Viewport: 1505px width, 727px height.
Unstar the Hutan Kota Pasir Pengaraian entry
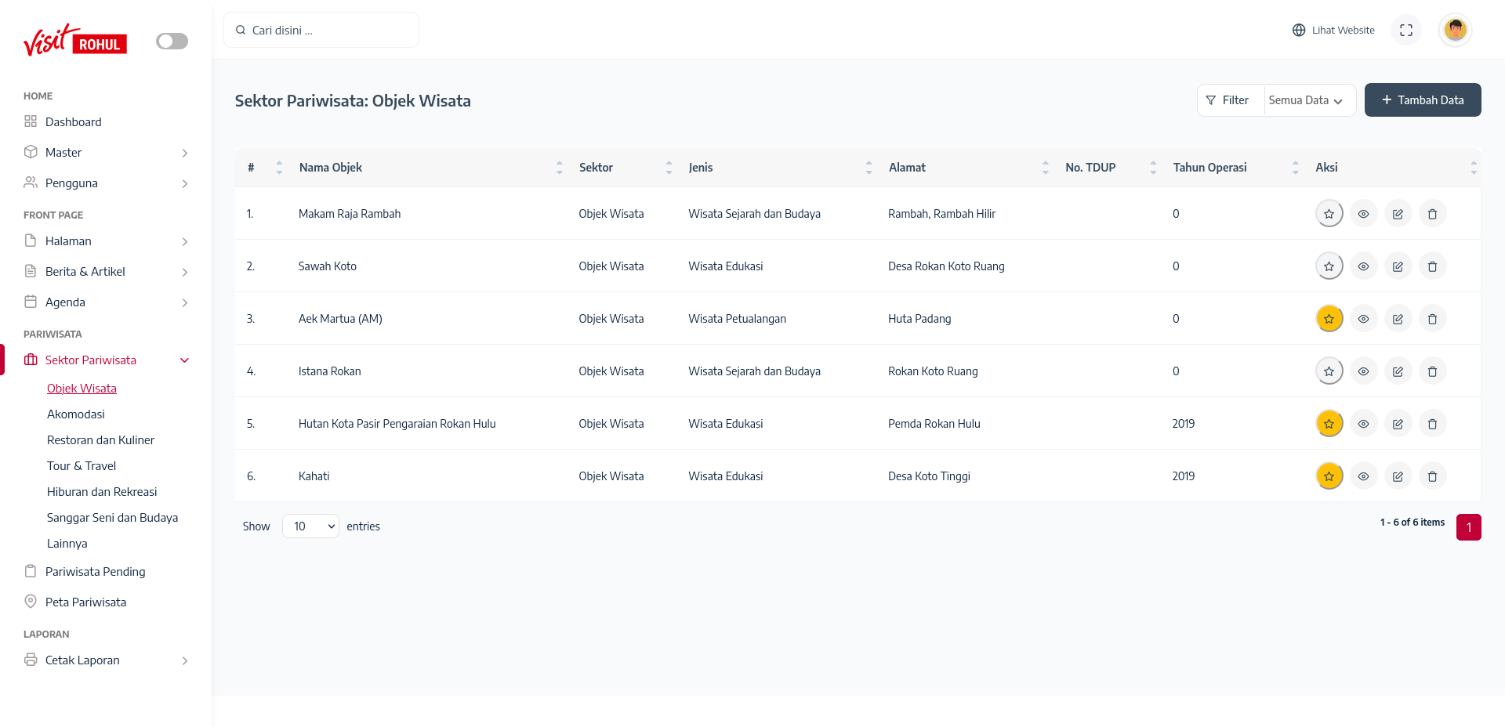(x=1329, y=424)
